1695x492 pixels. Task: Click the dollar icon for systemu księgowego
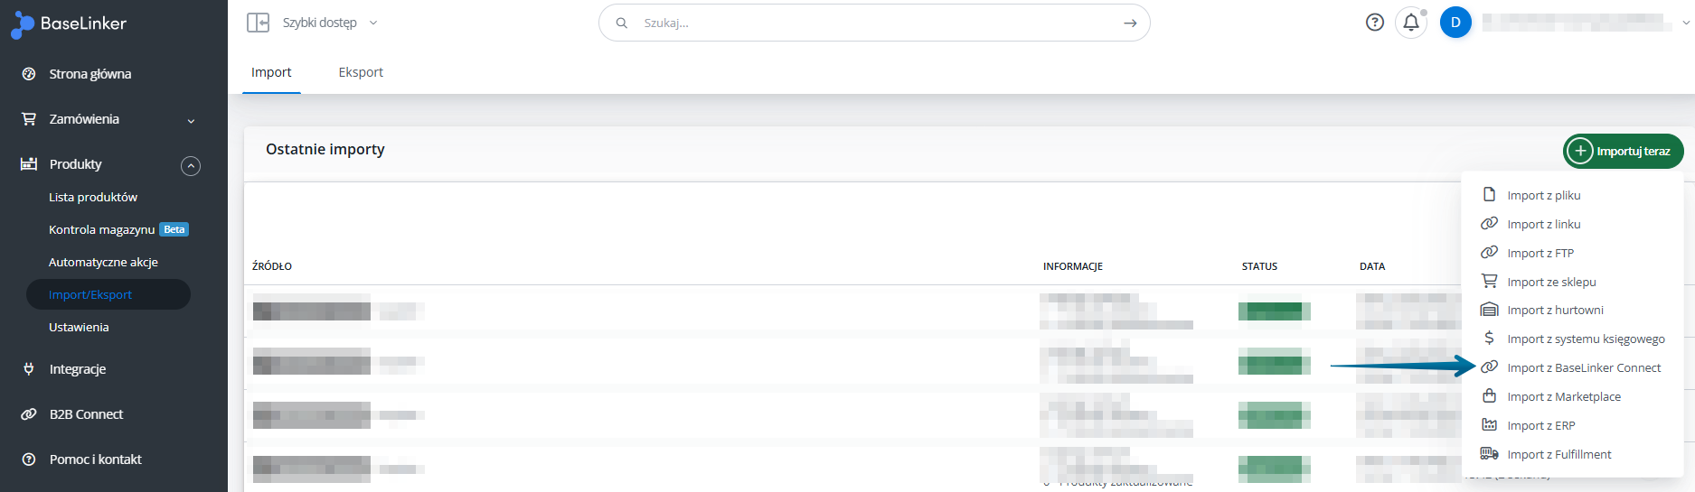click(x=1489, y=338)
